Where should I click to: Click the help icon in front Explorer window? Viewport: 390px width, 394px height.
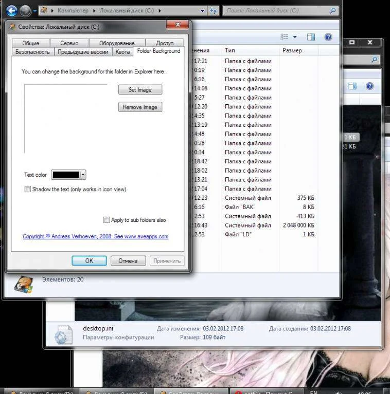(328, 37)
